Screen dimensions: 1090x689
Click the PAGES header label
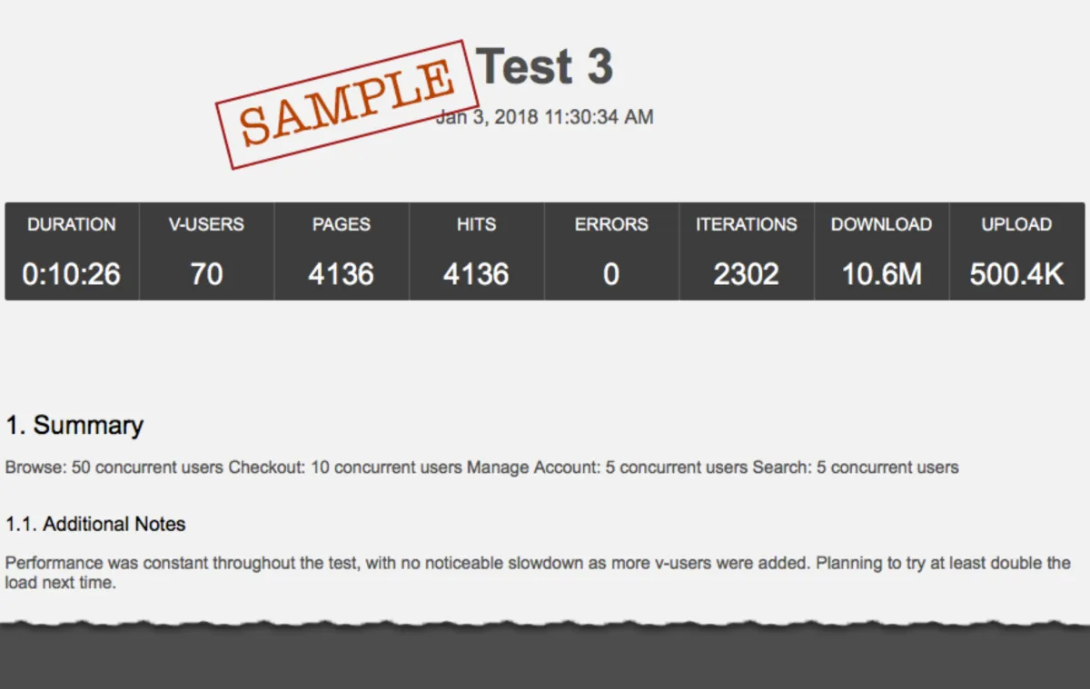(x=342, y=224)
